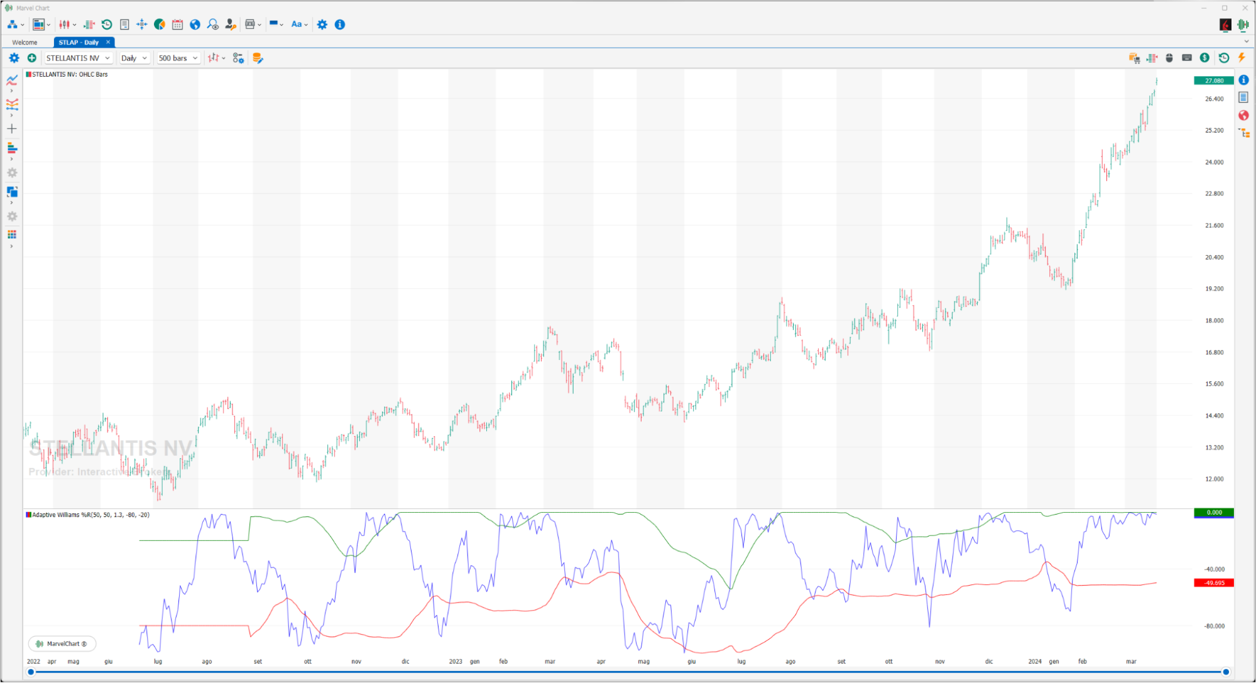The image size is (1256, 683).
Task: Click the orange shopping cart icon
Action: 1134,58
